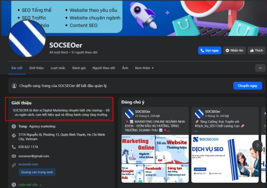267x188 pixels.
Task: Open the Tối ưu Website Thương hiệu image
Action: pyautogui.click(x=172, y=149)
